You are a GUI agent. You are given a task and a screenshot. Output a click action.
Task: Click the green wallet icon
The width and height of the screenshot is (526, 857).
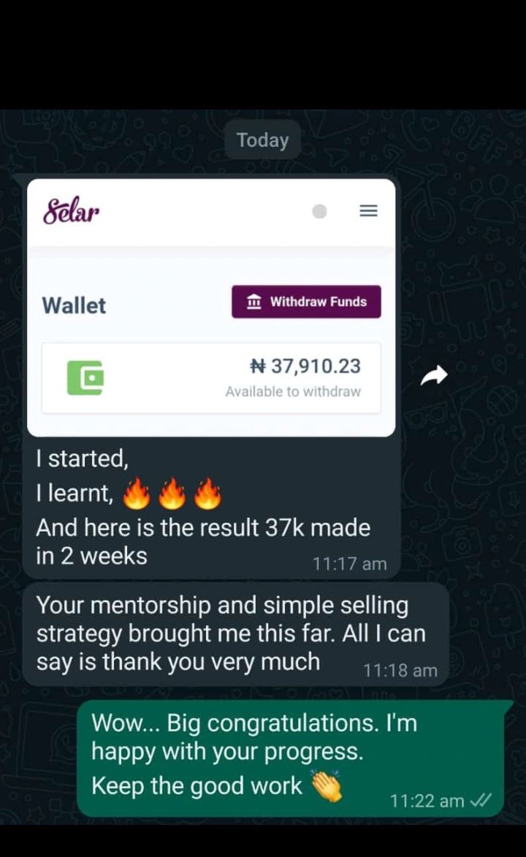point(85,377)
